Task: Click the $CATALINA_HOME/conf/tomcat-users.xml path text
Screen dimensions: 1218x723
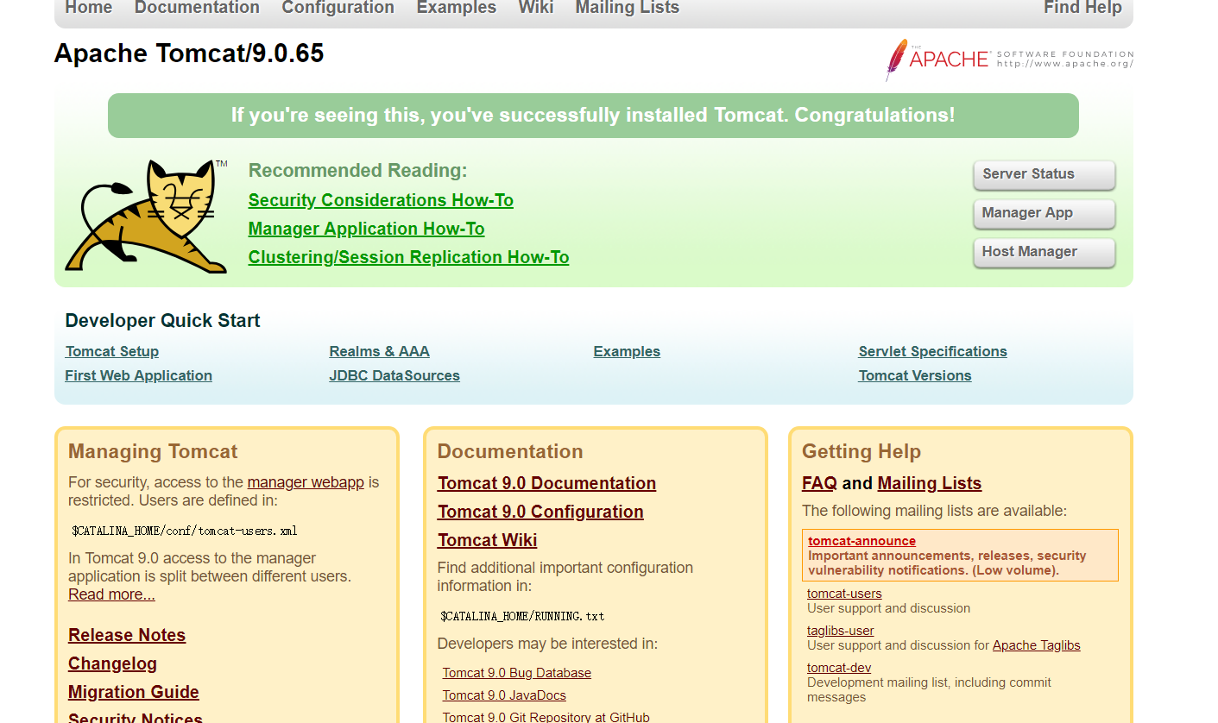Action: 185,531
